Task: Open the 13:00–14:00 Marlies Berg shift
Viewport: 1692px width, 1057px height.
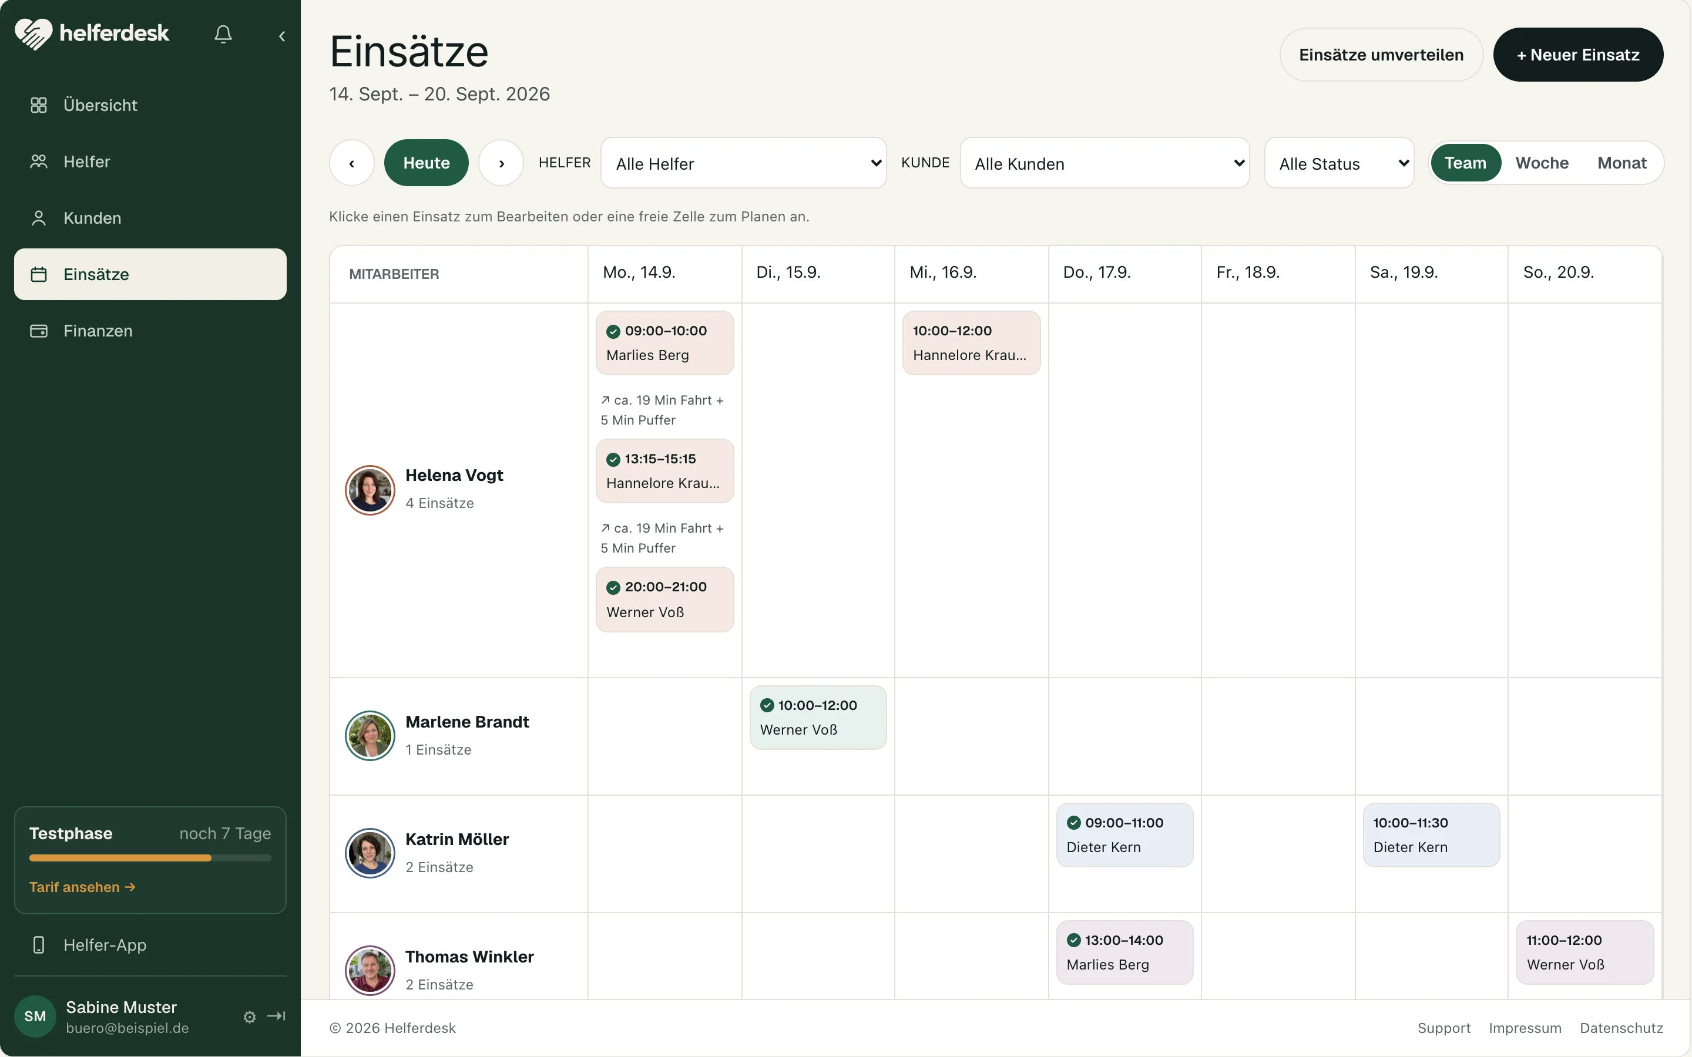Action: click(x=1124, y=952)
